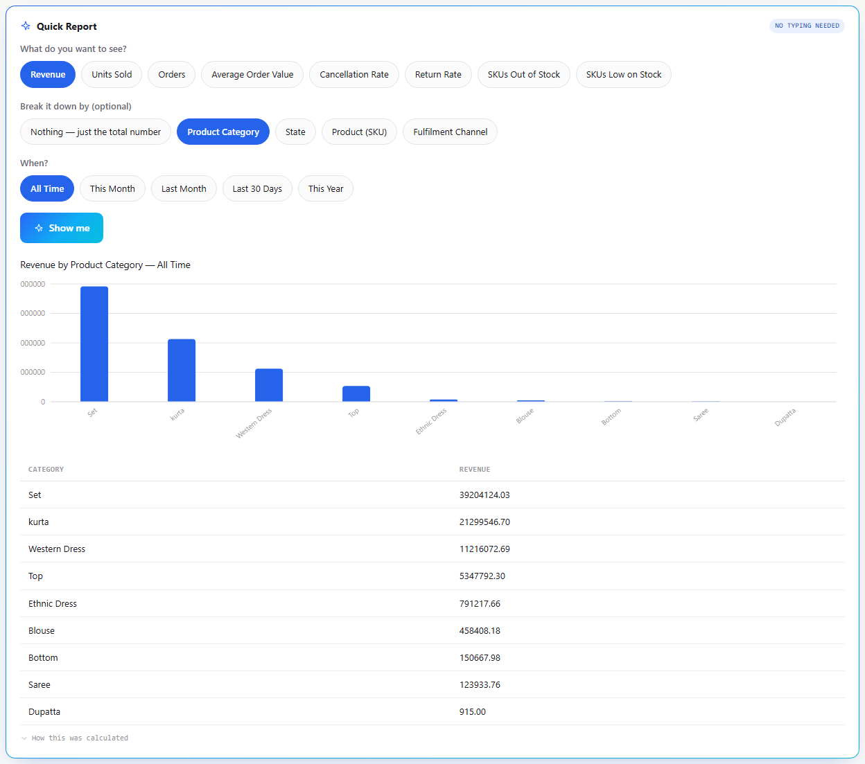Viewport: 865px width, 764px height.
Task: Select the Blouse table cell
Action: click(42, 631)
